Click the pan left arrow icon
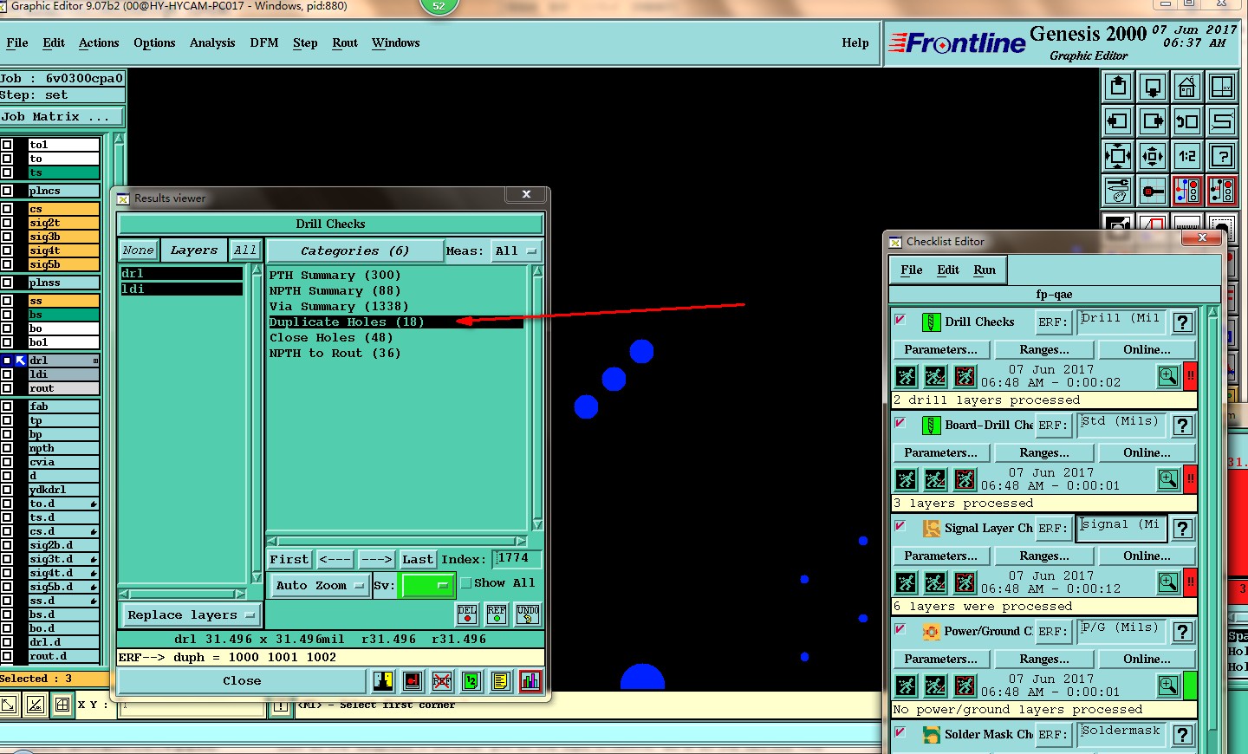1248x754 pixels. 1118,121
